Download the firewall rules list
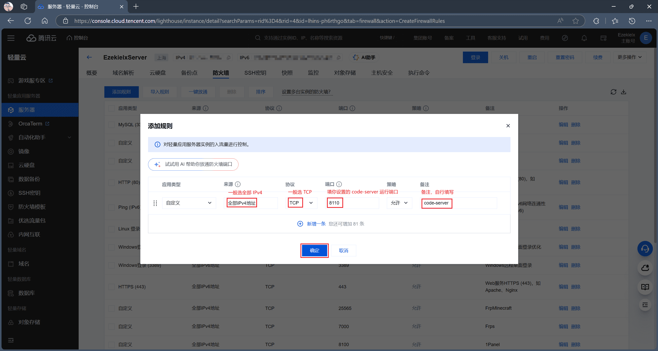658x351 pixels. coord(624,92)
